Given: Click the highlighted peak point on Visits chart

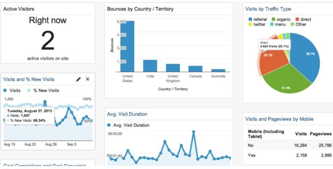Looking at the screenshot, I should (45, 102).
